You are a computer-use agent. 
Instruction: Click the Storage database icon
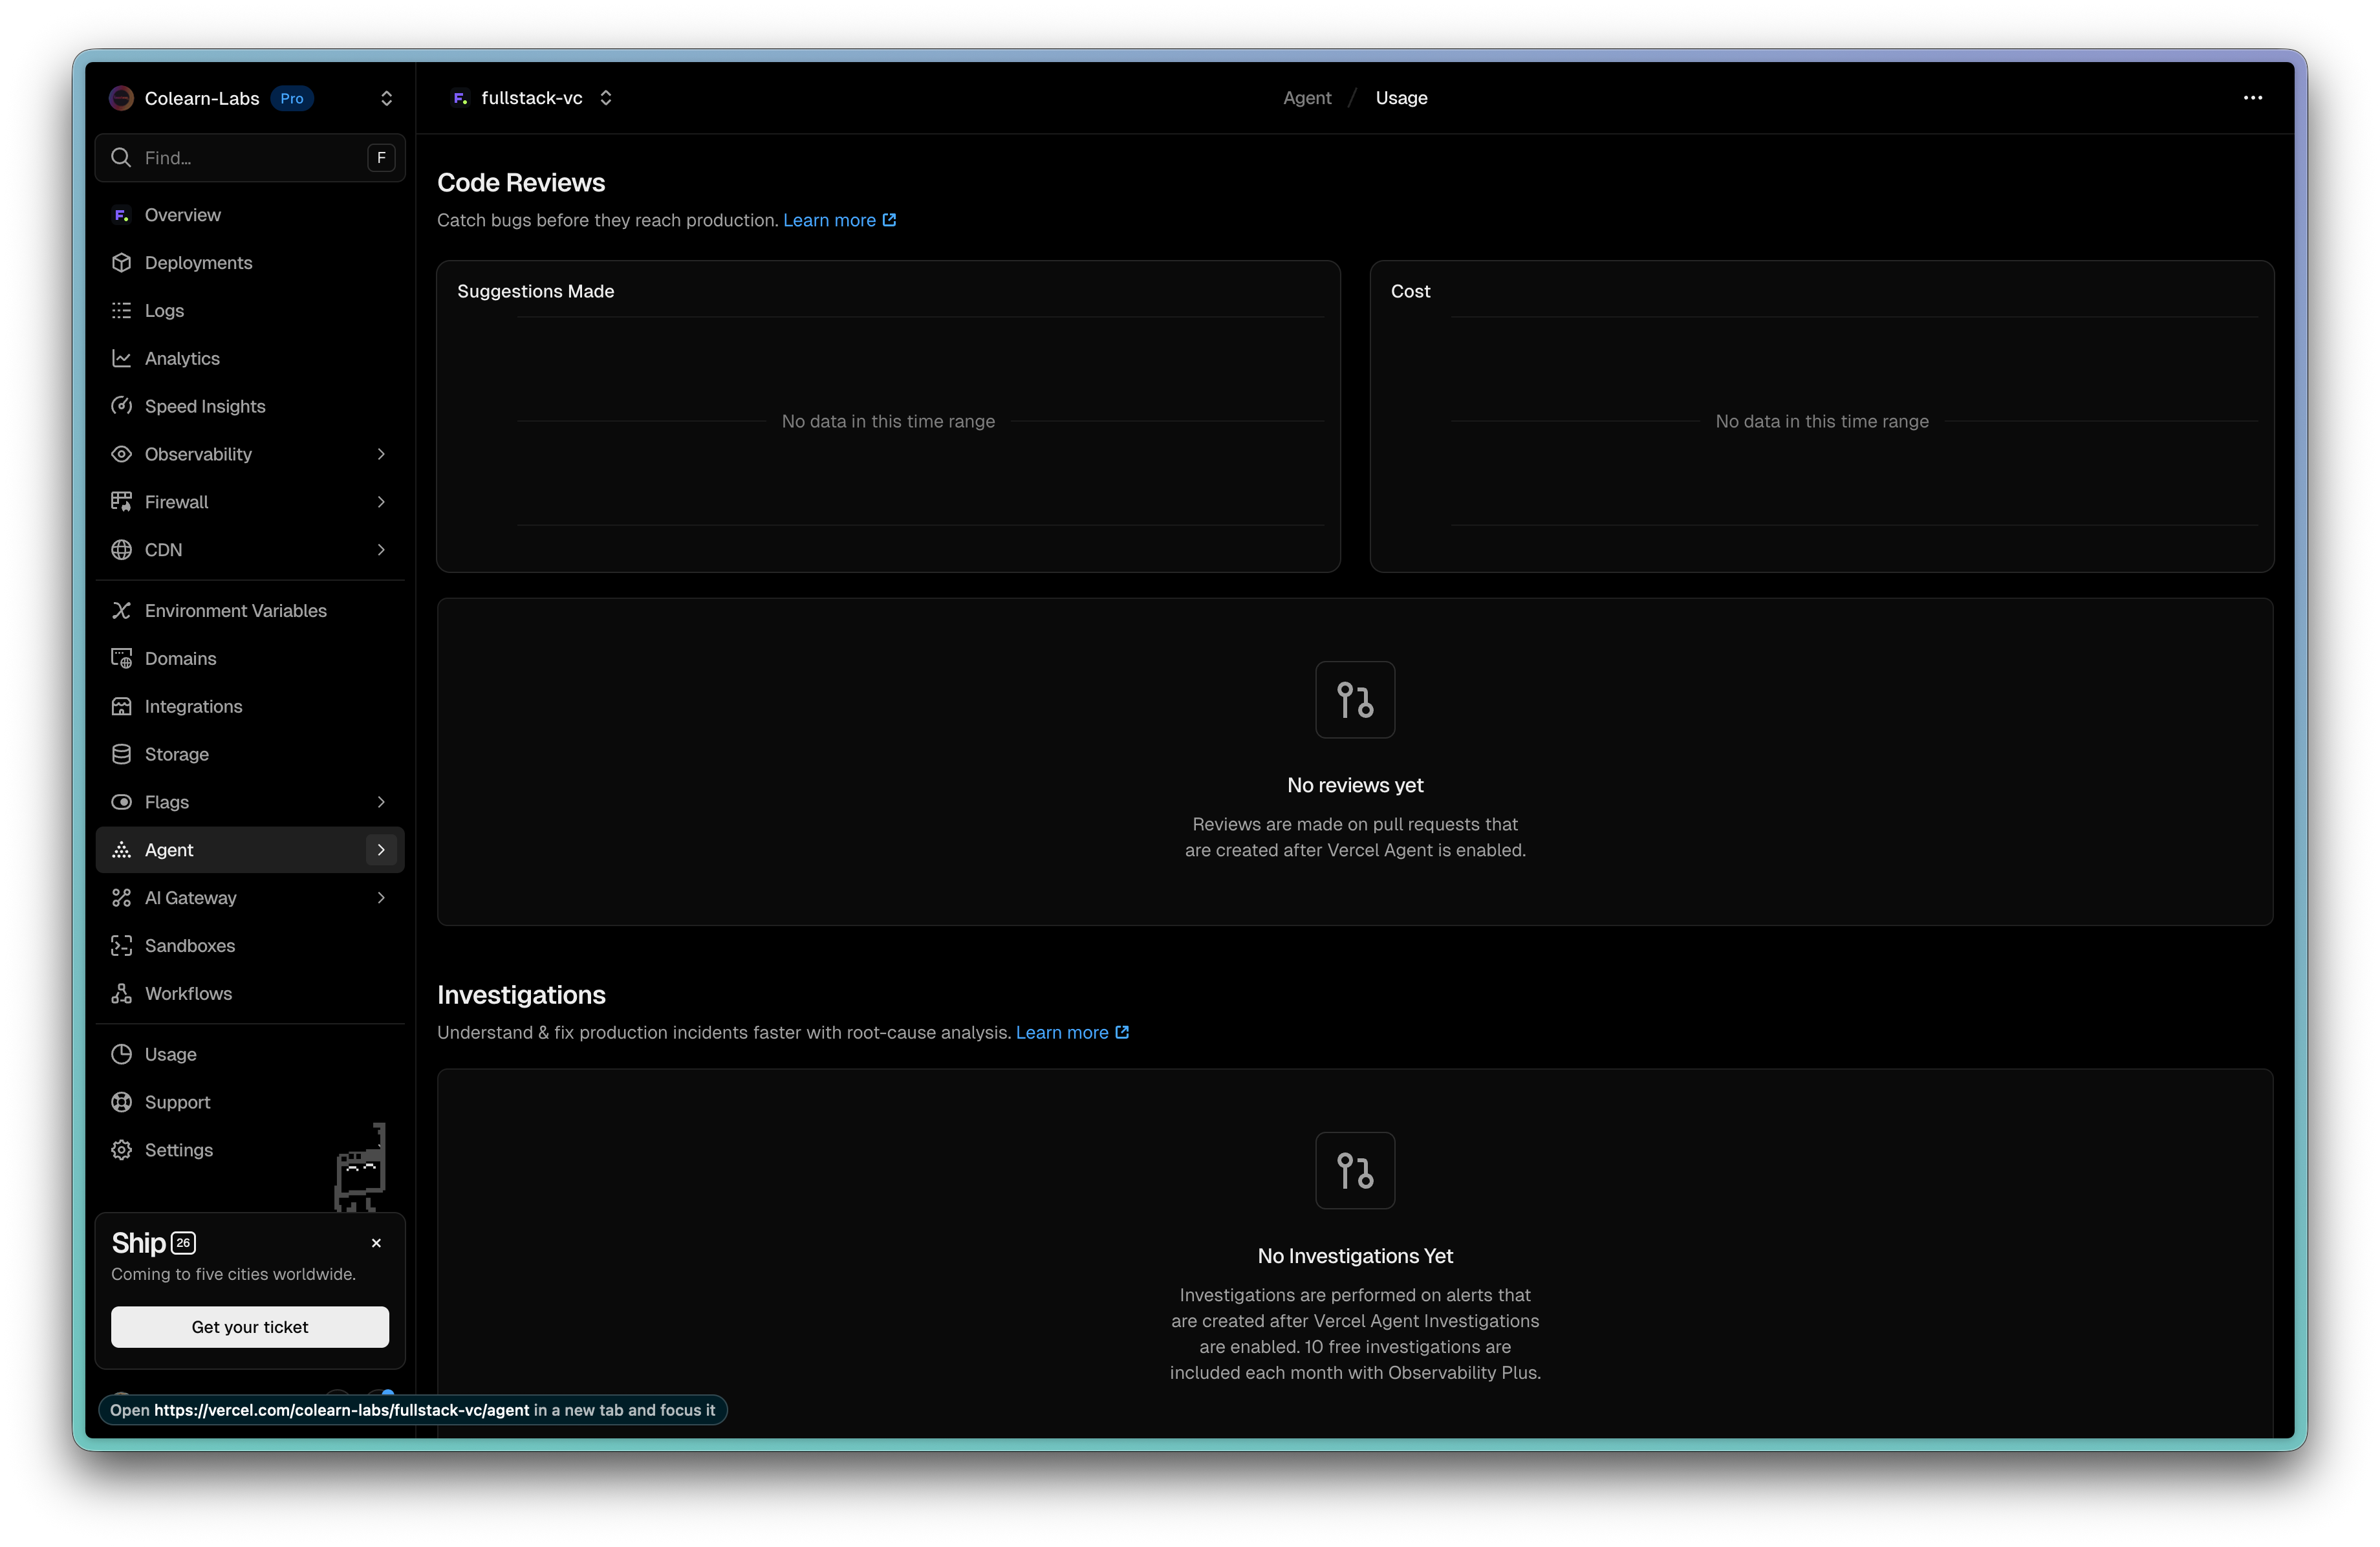(x=122, y=755)
